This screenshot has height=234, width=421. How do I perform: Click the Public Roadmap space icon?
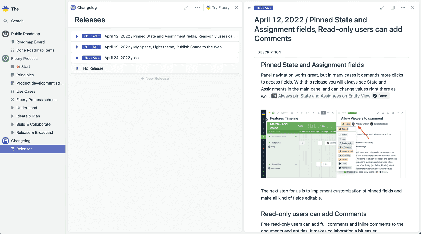click(5, 34)
